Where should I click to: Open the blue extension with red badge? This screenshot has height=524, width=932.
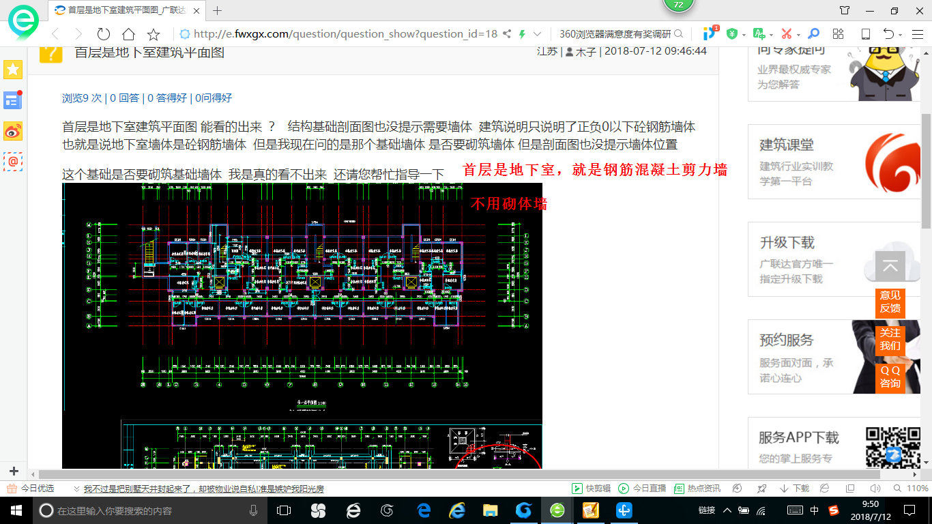710,33
